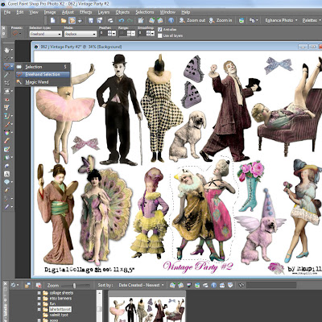
Task: Open the Help menu
Action: click(x=185, y=12)
